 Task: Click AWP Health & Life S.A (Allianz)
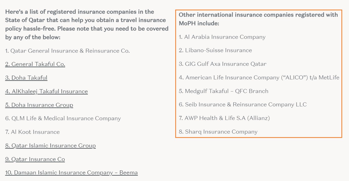[224, 118]
